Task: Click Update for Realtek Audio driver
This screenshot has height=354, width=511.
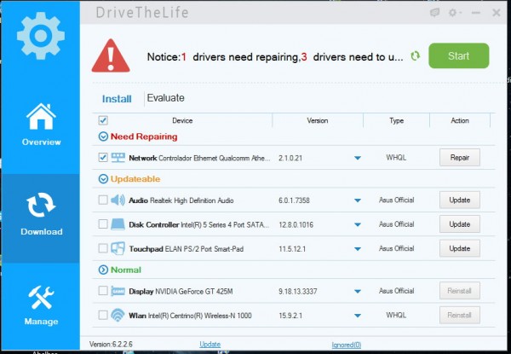Action: [x=460, y=200]
